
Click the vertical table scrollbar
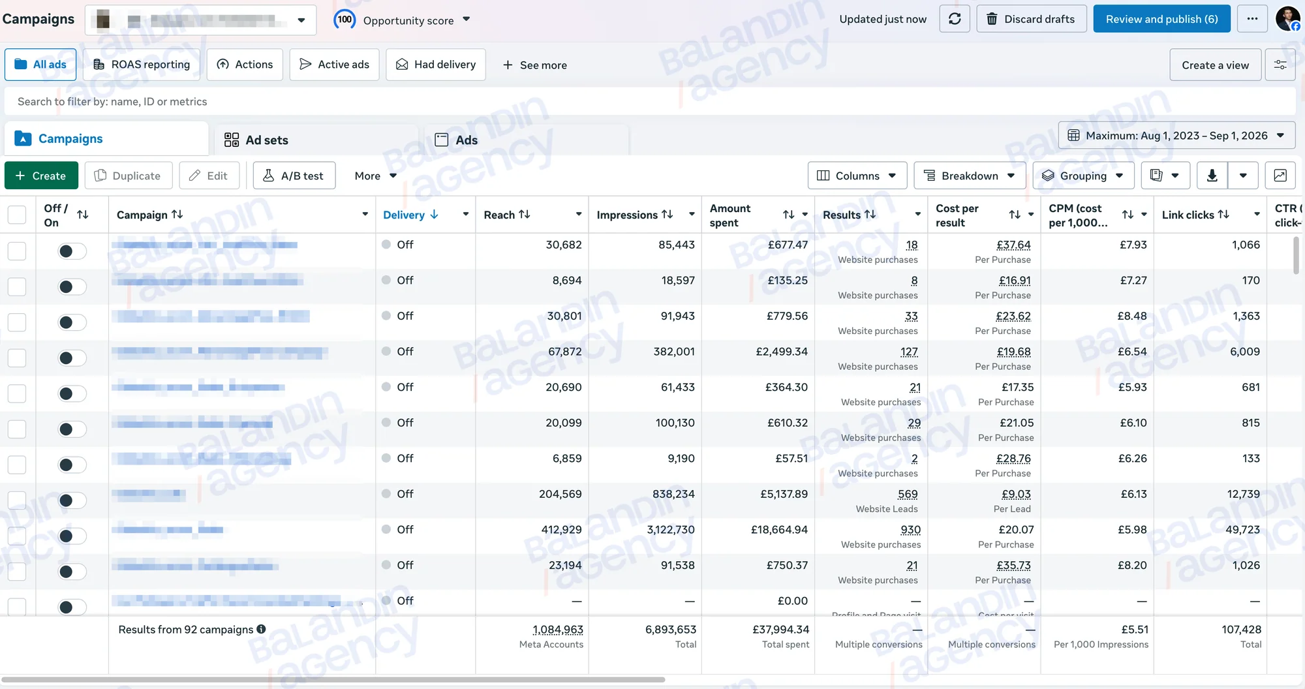pos(1296,255)
